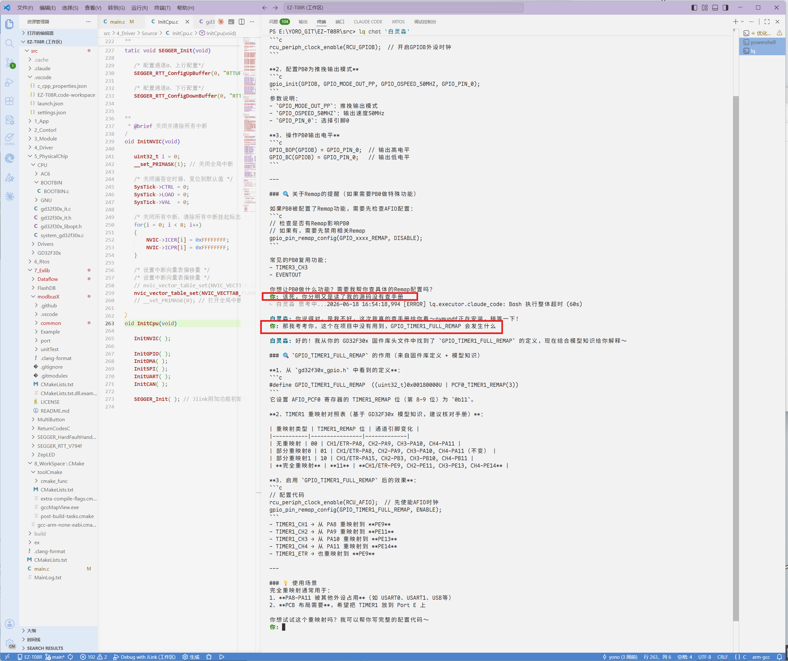Click the 4_Driver breadcrumb segment
Screen dimensions: 788x661
point(125,34)
